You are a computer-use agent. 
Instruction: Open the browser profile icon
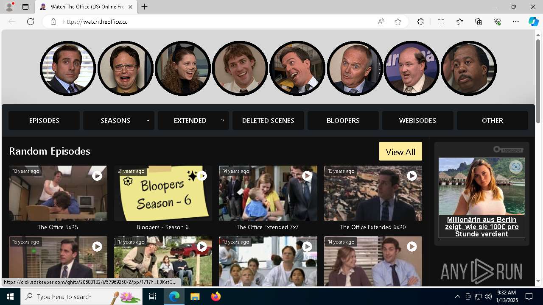[9, 7]
